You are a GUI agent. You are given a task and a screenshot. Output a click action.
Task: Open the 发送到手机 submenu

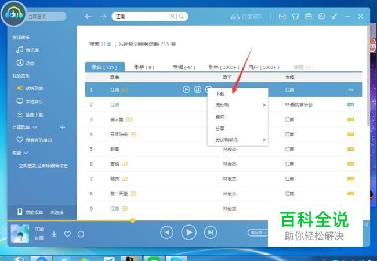(238, 140)
